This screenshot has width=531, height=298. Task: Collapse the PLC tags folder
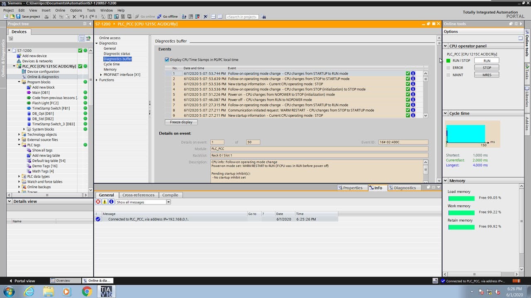pos(19,145)
